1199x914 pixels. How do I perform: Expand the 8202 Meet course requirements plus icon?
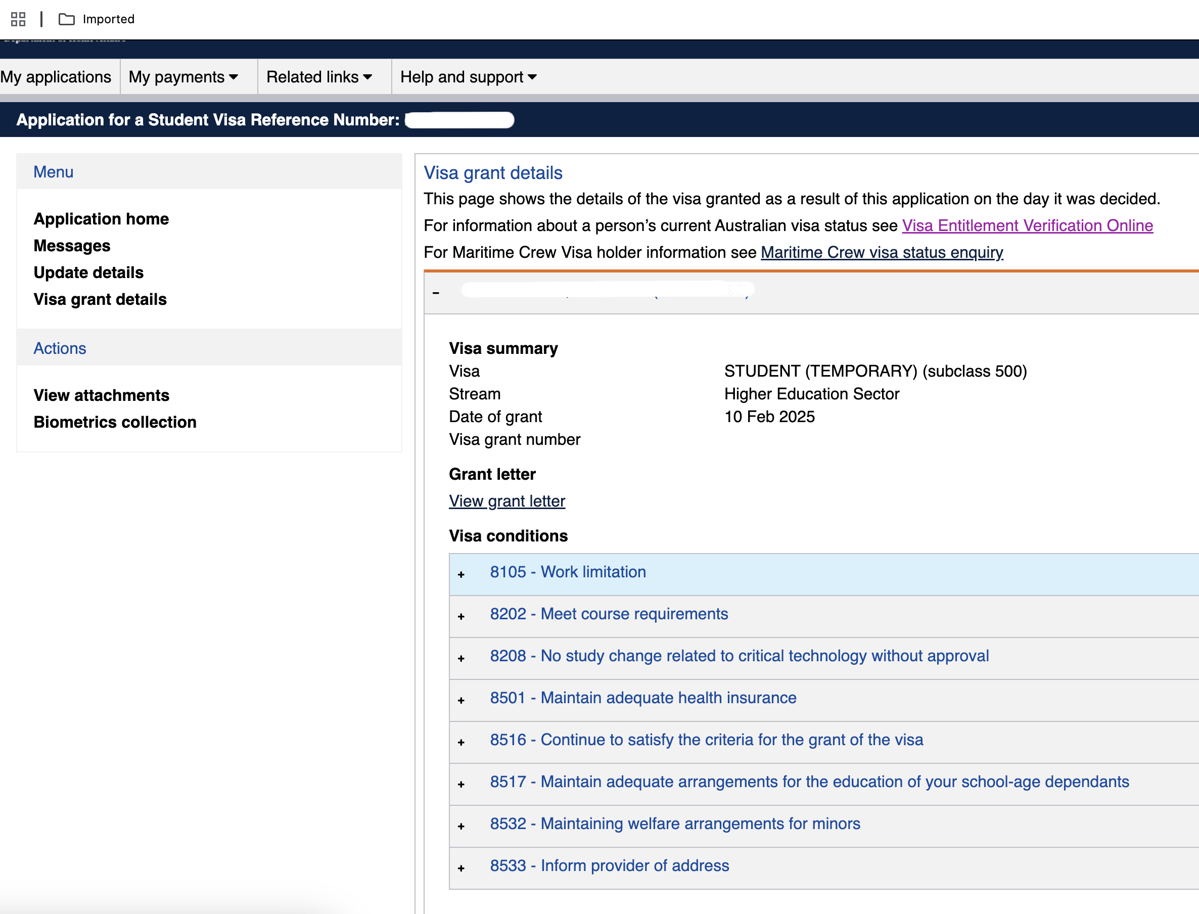(x=462, y=616)
